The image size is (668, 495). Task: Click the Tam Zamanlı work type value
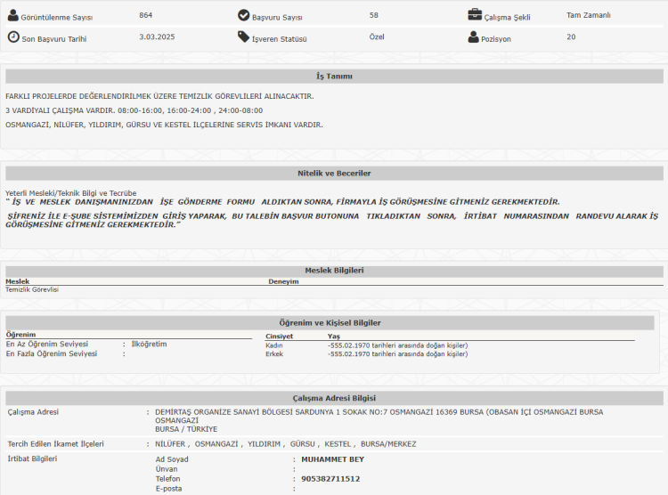[588, 15]
